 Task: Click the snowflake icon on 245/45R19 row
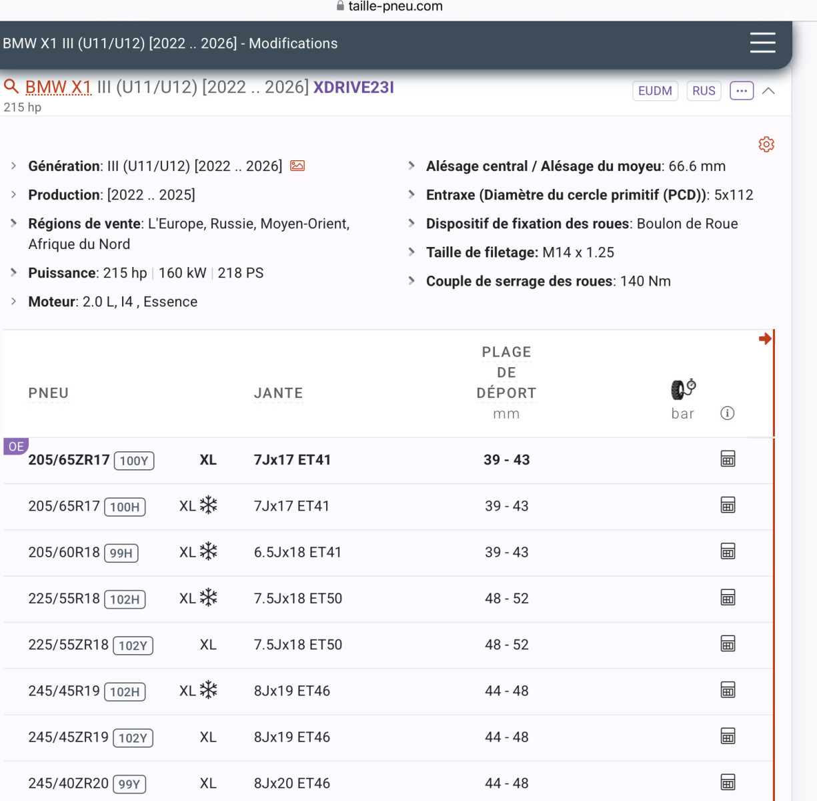209,690
